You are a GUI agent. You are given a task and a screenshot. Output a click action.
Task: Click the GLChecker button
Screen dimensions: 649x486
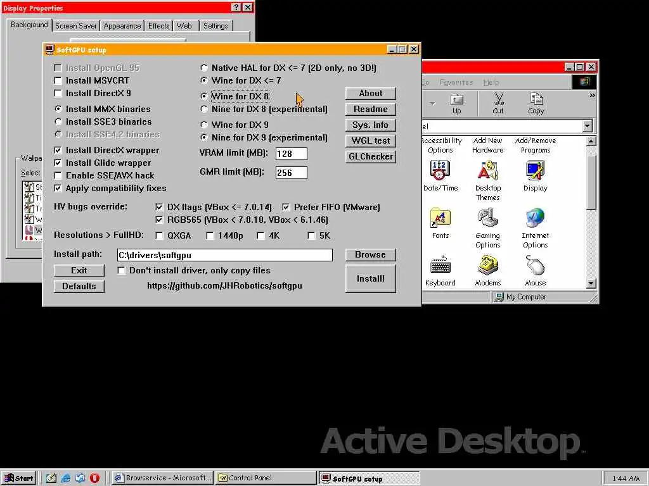370,157
